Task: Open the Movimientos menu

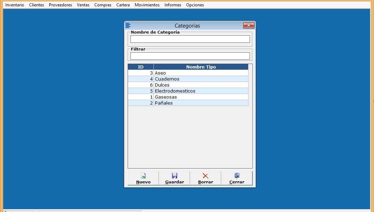Action: [x=147, y=5]
